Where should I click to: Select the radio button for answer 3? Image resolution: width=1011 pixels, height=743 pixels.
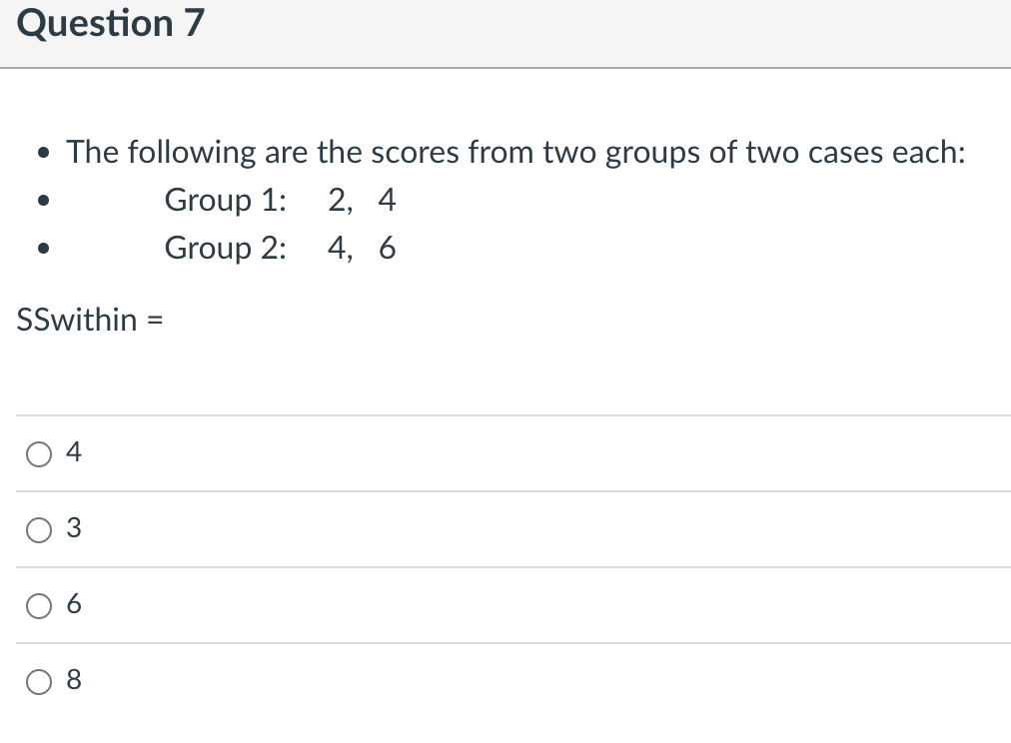(x=39, y=530)
